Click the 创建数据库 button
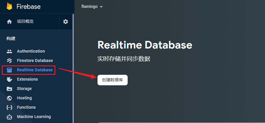This screenshot has width=265, height=123. [112, 80]
